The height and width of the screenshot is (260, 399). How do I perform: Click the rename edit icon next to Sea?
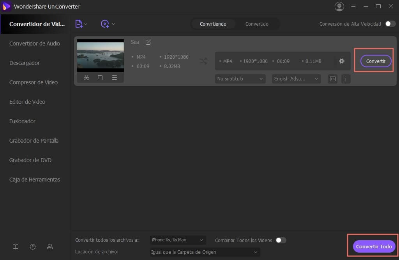[148, 42]
